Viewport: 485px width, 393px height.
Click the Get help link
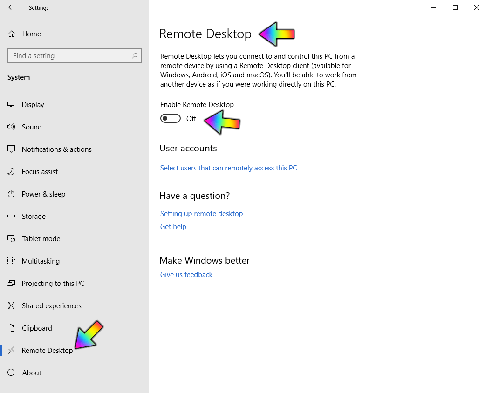tap(173, 227)
